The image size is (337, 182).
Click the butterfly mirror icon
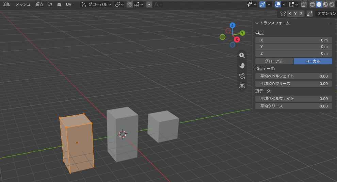[283, 14]
